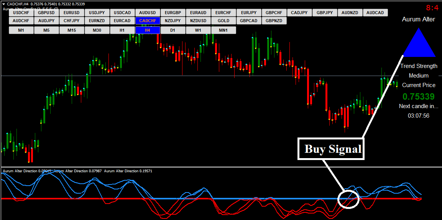
Task: Switch to the M15 timeframe
Action: coord(72,30)
